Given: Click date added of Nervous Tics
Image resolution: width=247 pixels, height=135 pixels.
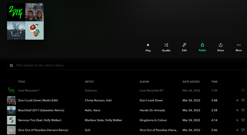Looking at the screenshot, I should click(191, 120).
